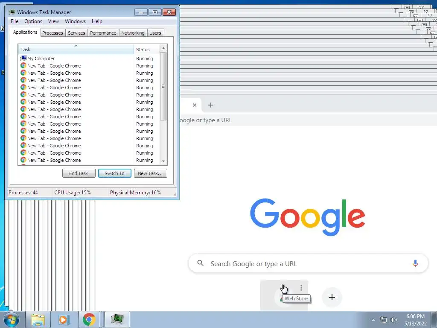
Task: Open the Options menu
Action: point(33,21)
